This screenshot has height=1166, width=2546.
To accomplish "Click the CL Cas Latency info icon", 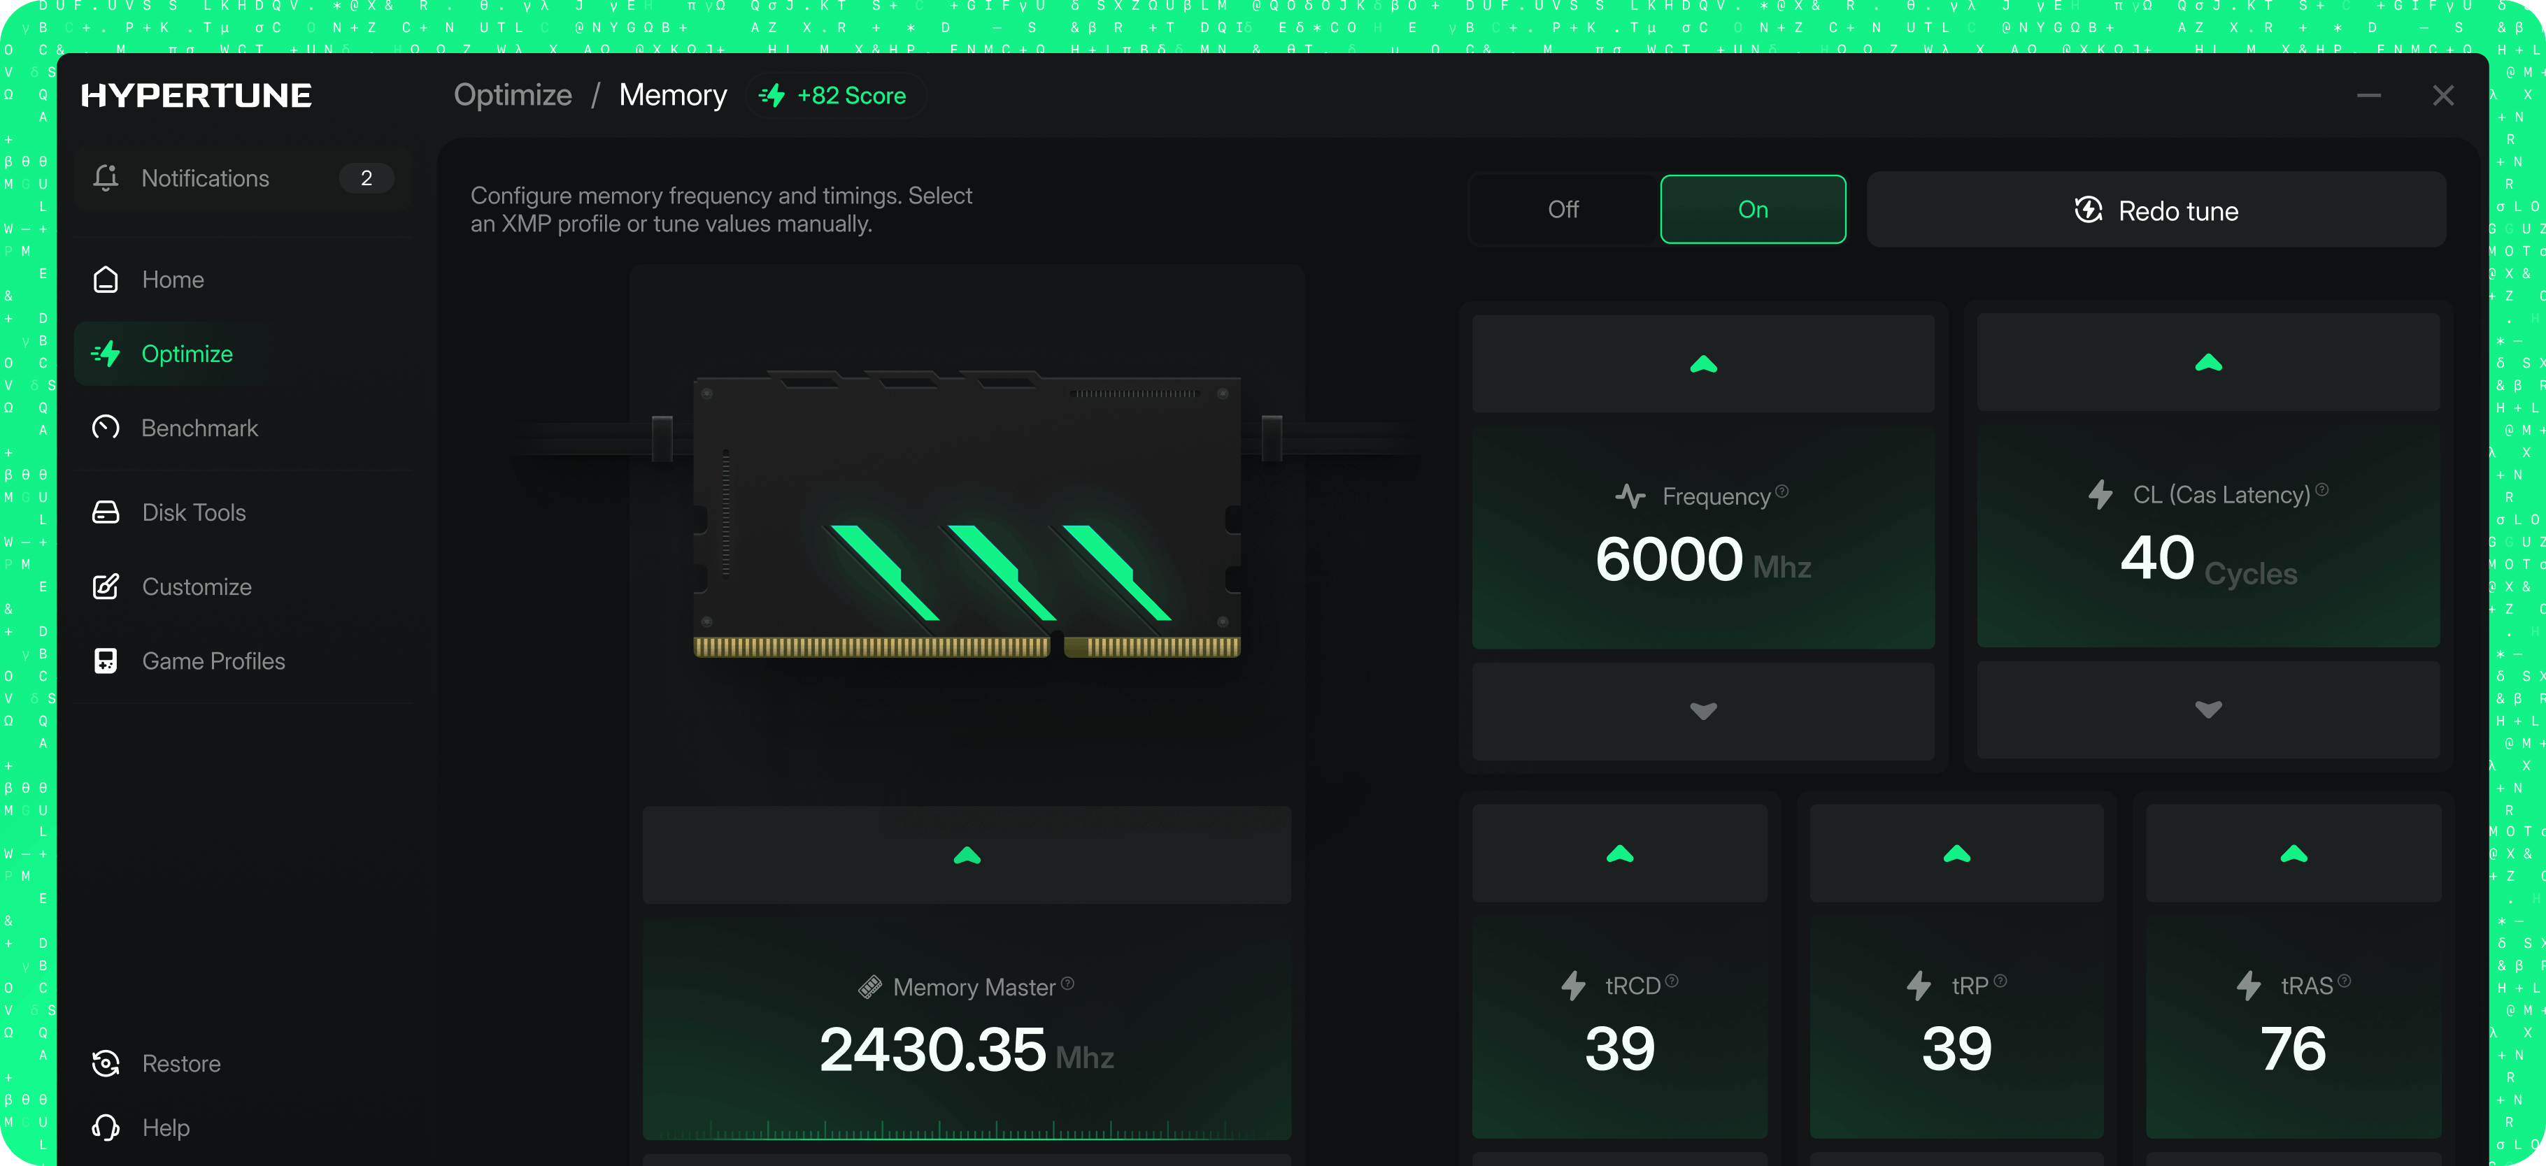I will pyautogui.click(x=2323, y=489).
